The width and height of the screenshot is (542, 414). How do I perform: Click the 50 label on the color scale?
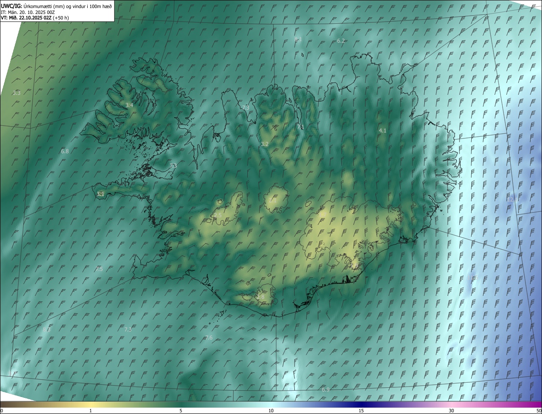pos(539,411)
